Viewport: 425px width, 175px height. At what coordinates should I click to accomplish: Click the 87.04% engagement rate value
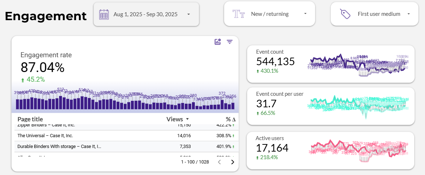point(43,67)
